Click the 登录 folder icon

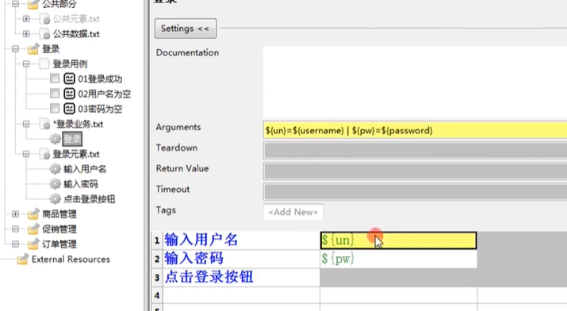click(33, 48)
